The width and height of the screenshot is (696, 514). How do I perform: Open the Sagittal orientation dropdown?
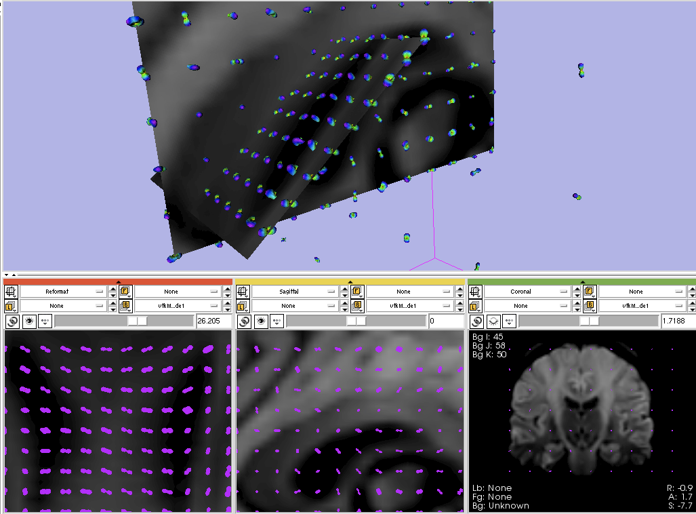pyautogui.click(x=295, y=292)
